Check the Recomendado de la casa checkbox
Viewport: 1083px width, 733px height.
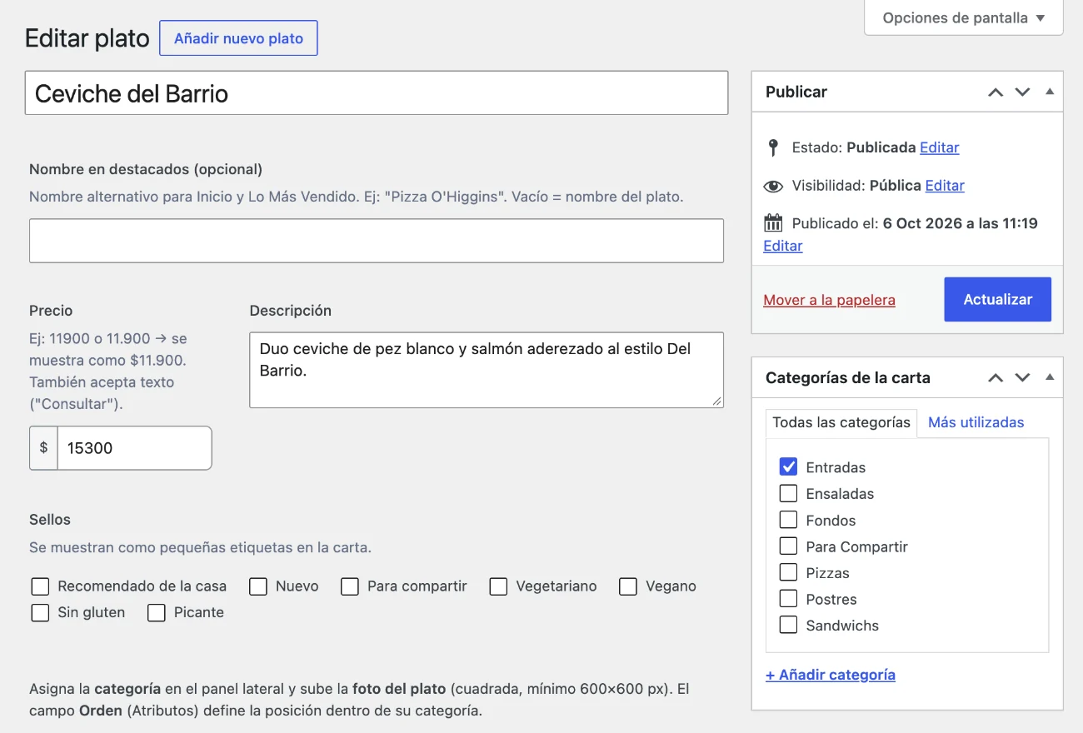(x=40, y=586)
